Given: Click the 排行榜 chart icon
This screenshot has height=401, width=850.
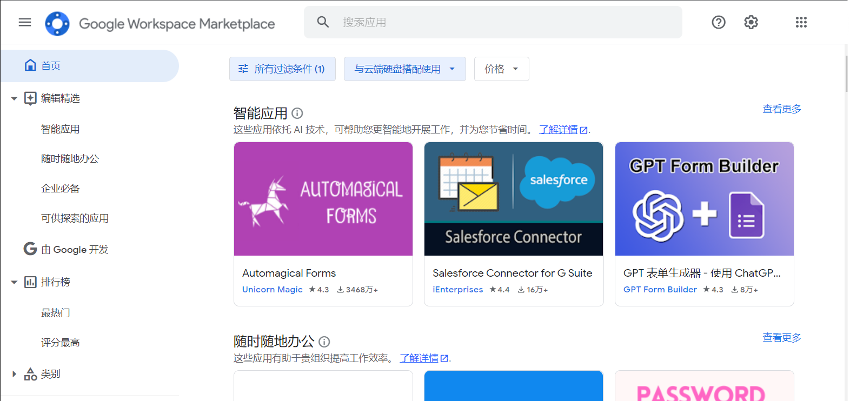Looking at the screenshot, I should pyautogui.click(x=30, y=282).
